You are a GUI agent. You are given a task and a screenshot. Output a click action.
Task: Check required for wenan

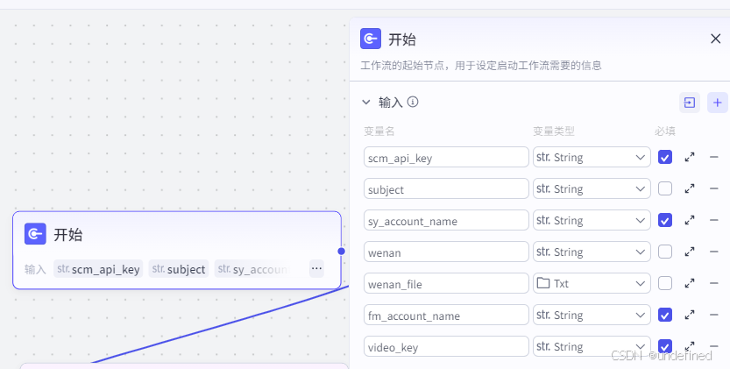click(665, 252)
